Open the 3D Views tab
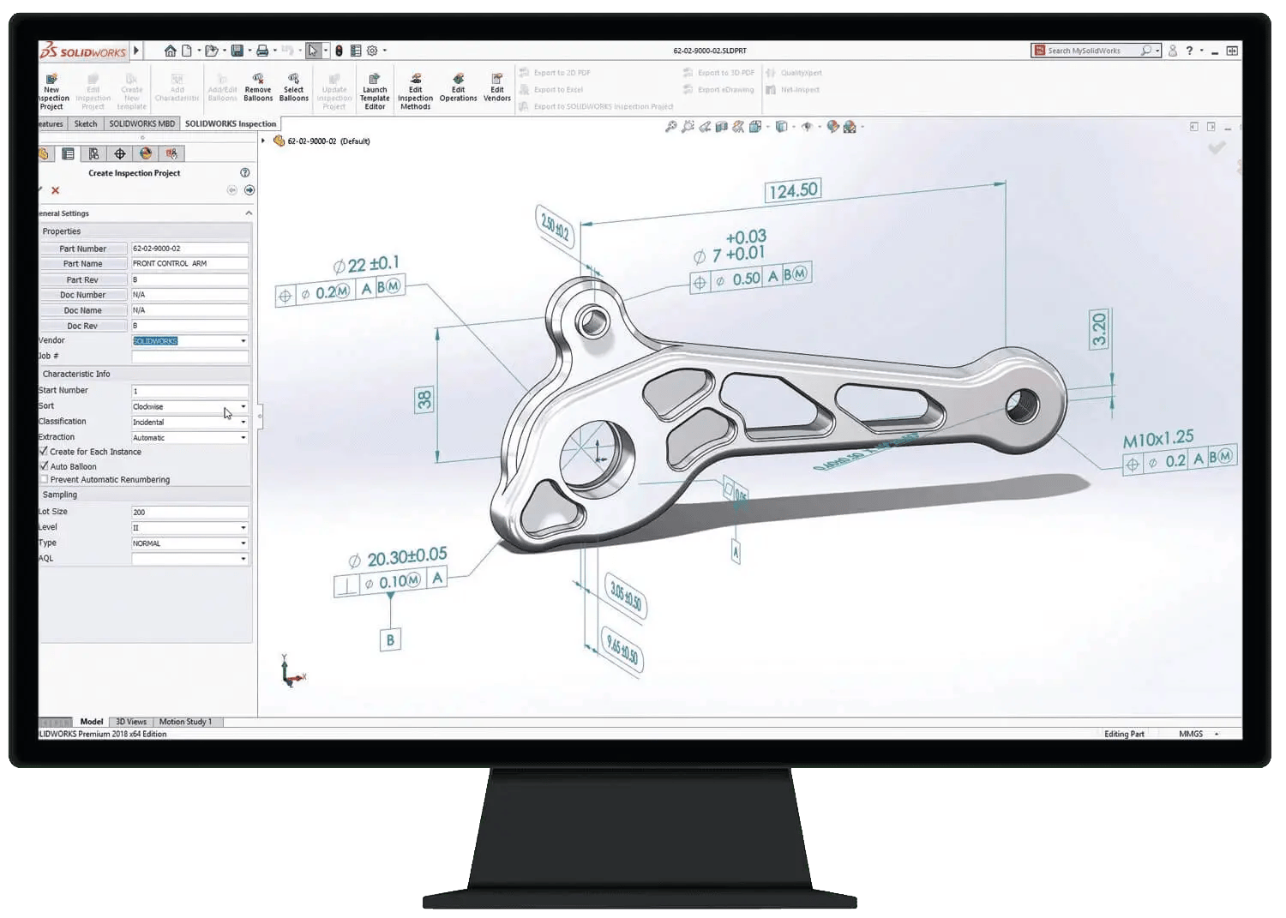 pyautogui.click(x=131, y=722)
